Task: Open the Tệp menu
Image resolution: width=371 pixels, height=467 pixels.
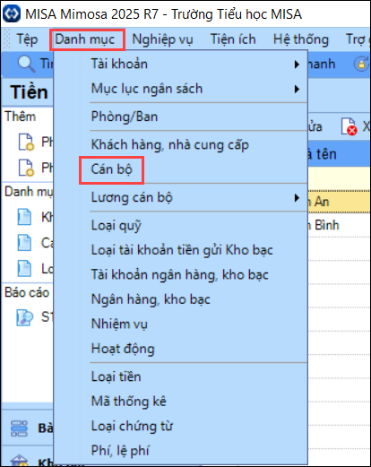Action: point(27,39)
